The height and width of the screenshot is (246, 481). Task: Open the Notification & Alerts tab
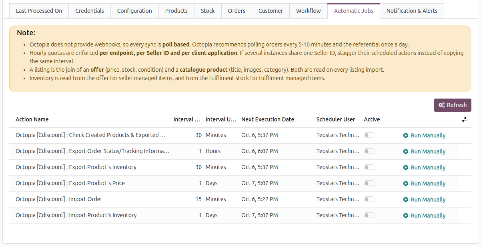(x=412, y=11)
